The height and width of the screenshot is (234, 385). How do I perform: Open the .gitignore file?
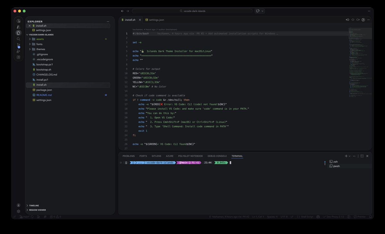[x=68, y=54]
